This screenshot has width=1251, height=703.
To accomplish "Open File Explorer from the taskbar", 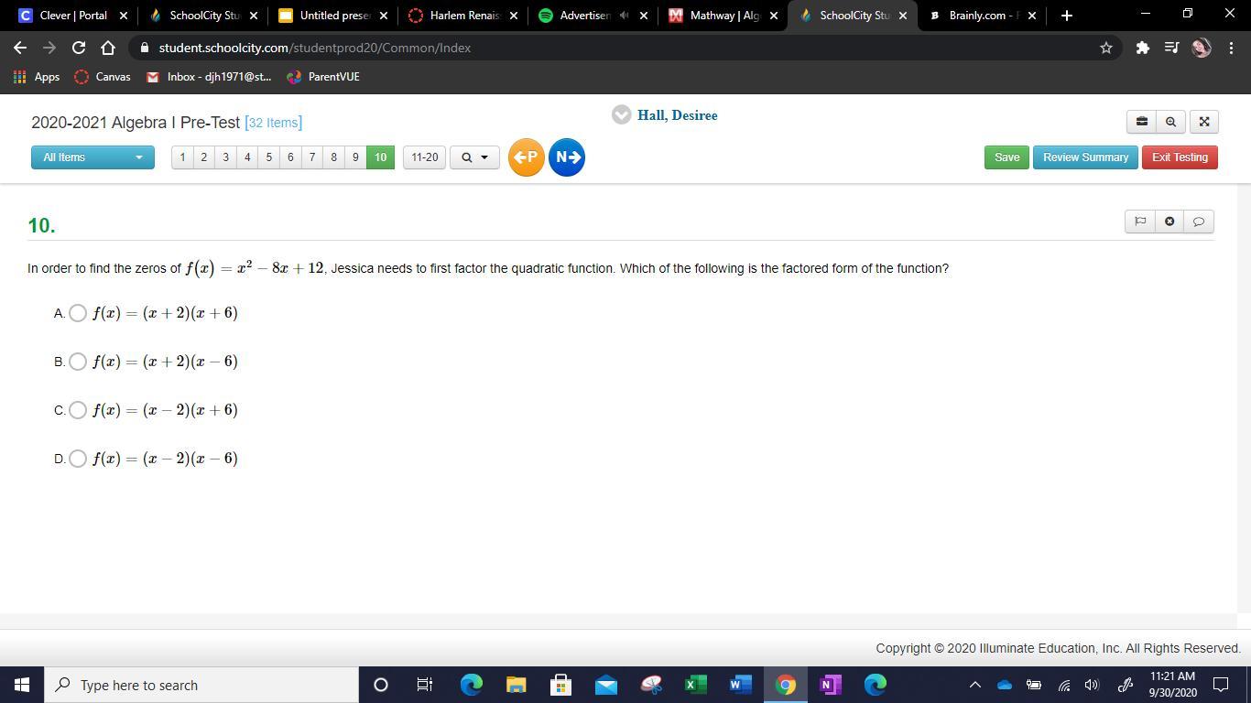I will pos(516,685).
